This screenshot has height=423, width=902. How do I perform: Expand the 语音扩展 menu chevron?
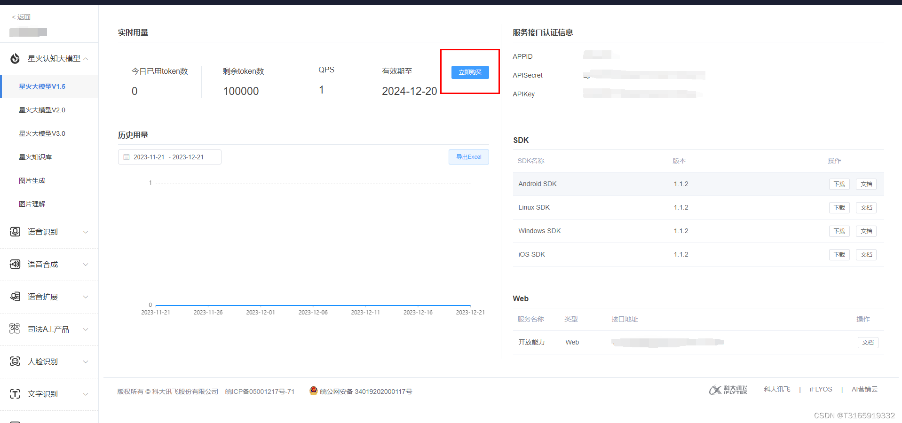point(86,297)
